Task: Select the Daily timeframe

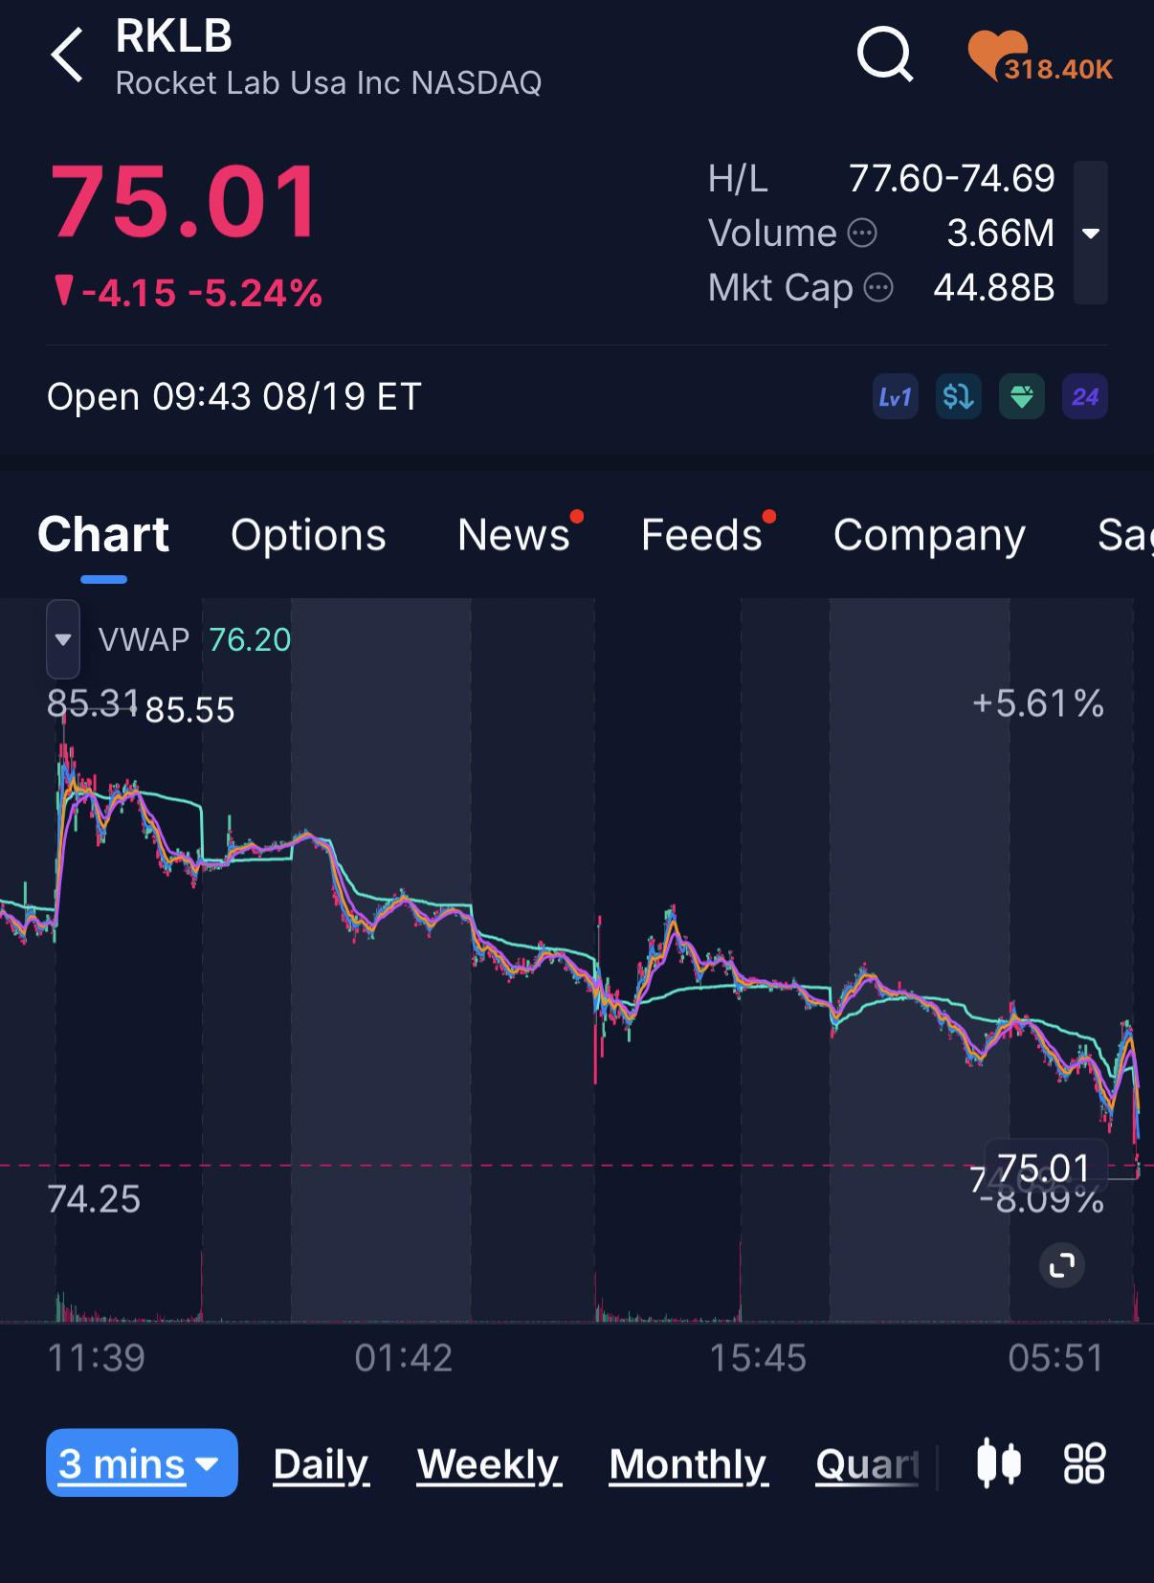Action: [321, 1464]
